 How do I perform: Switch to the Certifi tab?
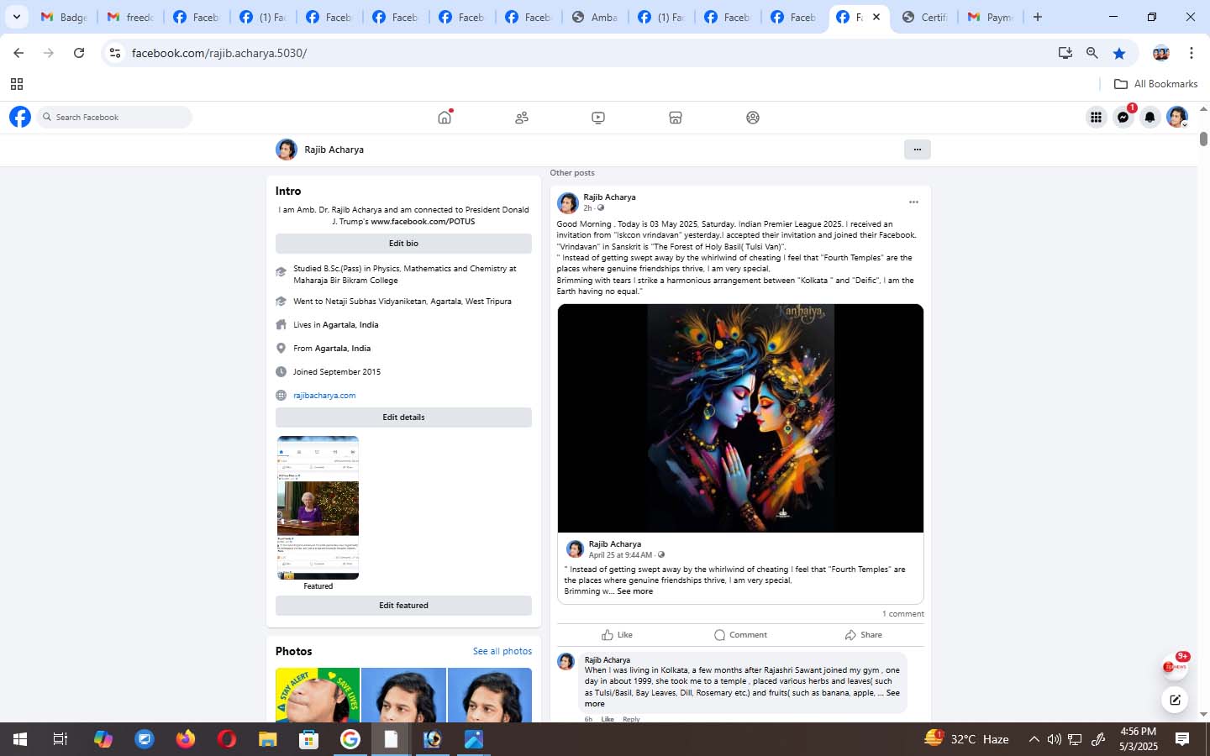coord(924,17)
